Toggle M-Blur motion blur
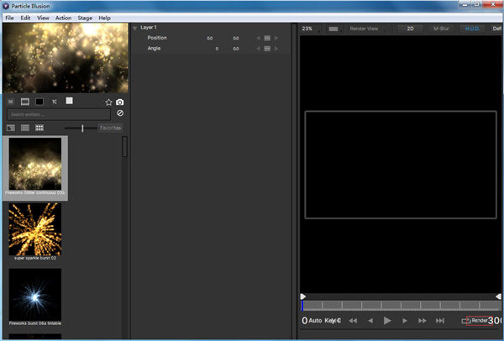This screenshot has width=504, height=341. pyautogui.click(x=441, y=29)
